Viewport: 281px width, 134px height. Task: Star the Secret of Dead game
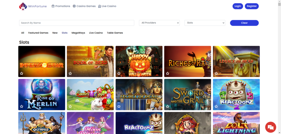tap(119, 106)
